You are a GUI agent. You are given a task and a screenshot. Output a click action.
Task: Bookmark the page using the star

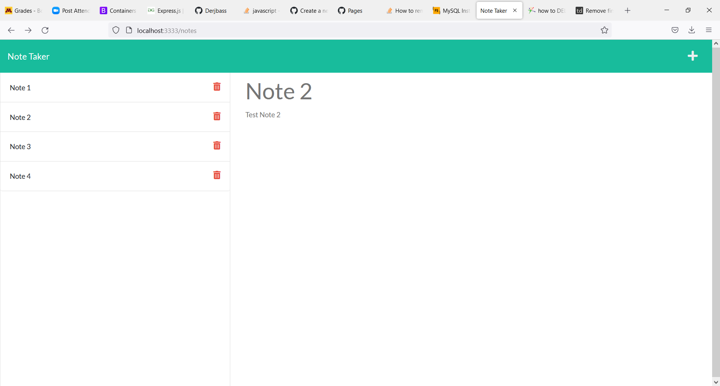pyautogui.click(x=604, y=30)
